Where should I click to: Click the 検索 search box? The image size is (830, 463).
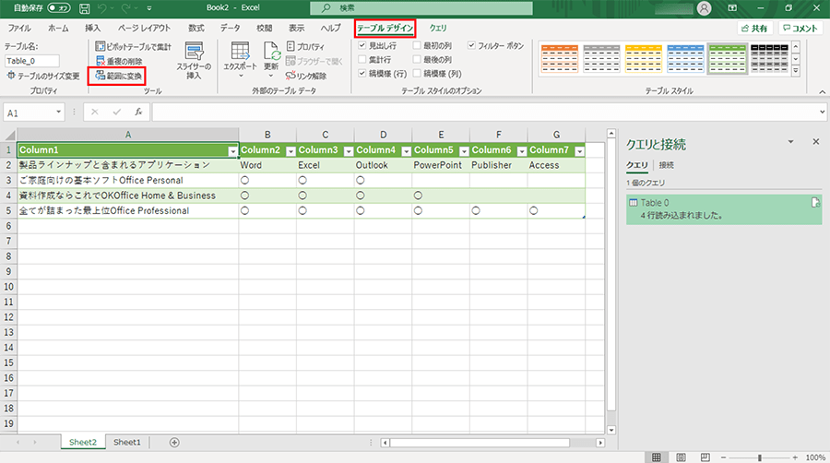pyautogui.click(x=421, y=8)
